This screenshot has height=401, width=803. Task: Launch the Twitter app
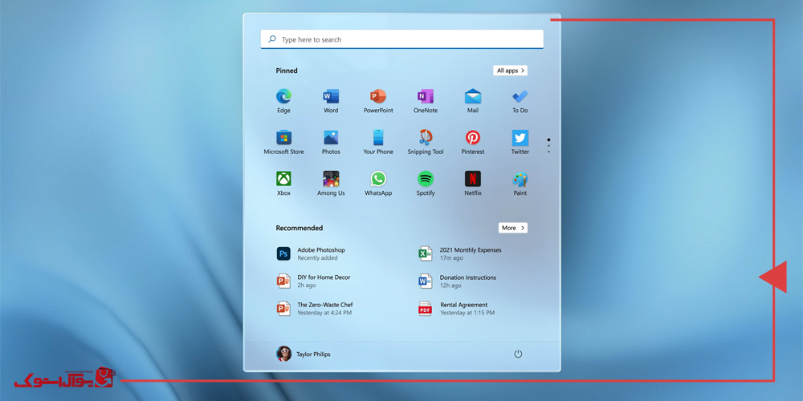(x=520, y=138)
